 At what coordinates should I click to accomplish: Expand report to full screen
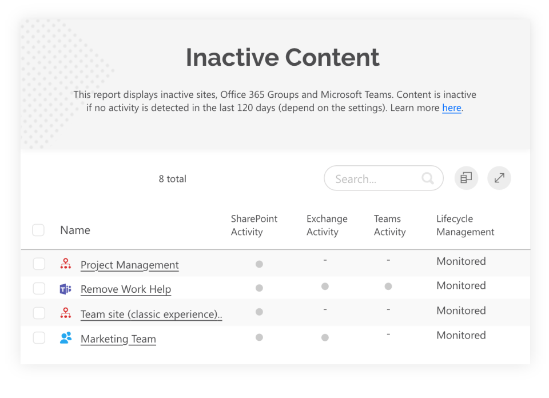tap(499, 178)
